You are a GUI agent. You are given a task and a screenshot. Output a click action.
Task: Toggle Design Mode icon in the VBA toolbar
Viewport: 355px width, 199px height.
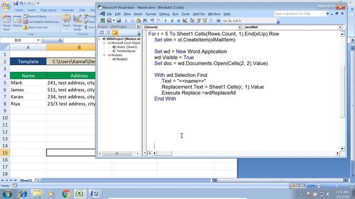pos(185,20)
